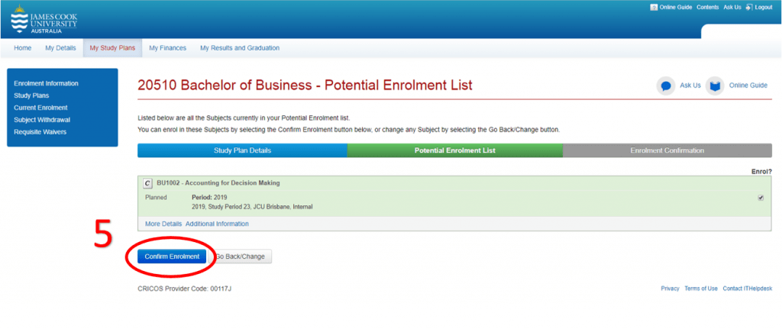
Task: Click the Additional Information link
Action: pos(217,224)
